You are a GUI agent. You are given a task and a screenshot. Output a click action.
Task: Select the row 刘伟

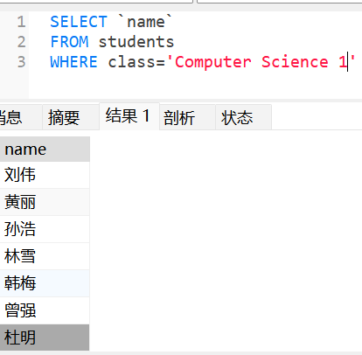pos(45,175)
